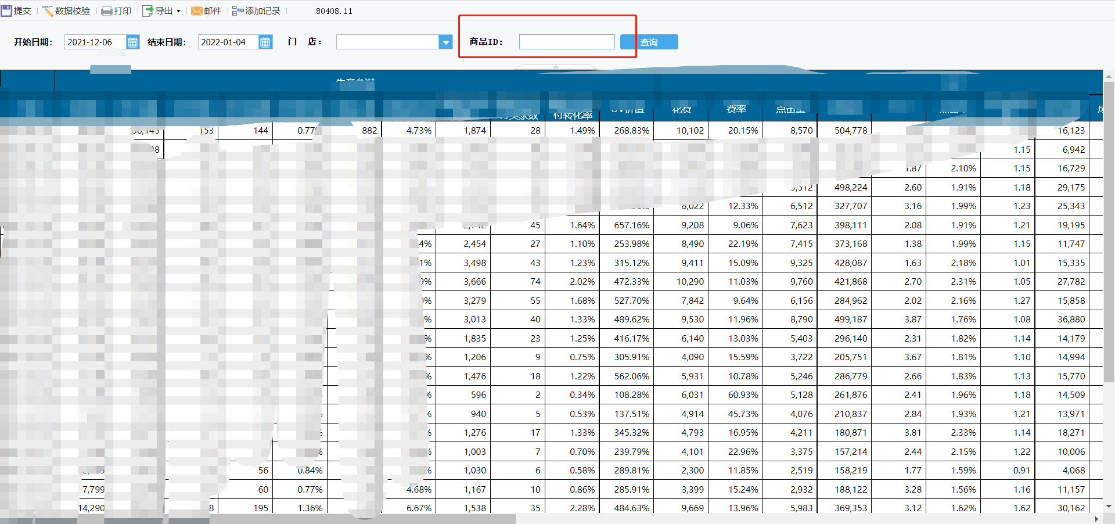The image size is (1115, 524).
Task: Click the cell value 4,068
Action: click(1073, 471)
